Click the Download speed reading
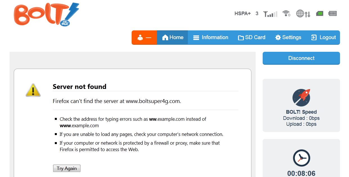The image size is (349, 177). click(x=301, y=118)
